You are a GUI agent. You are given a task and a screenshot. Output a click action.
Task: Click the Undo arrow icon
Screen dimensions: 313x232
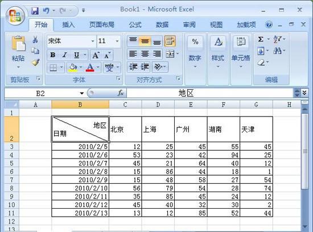pos(46,11)
